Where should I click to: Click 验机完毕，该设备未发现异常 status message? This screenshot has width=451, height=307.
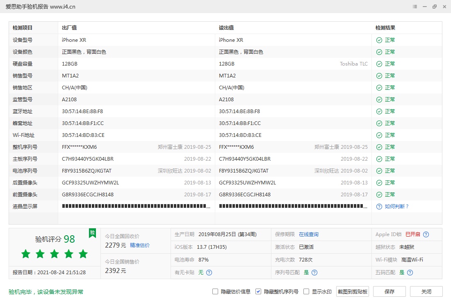point(46,292)
